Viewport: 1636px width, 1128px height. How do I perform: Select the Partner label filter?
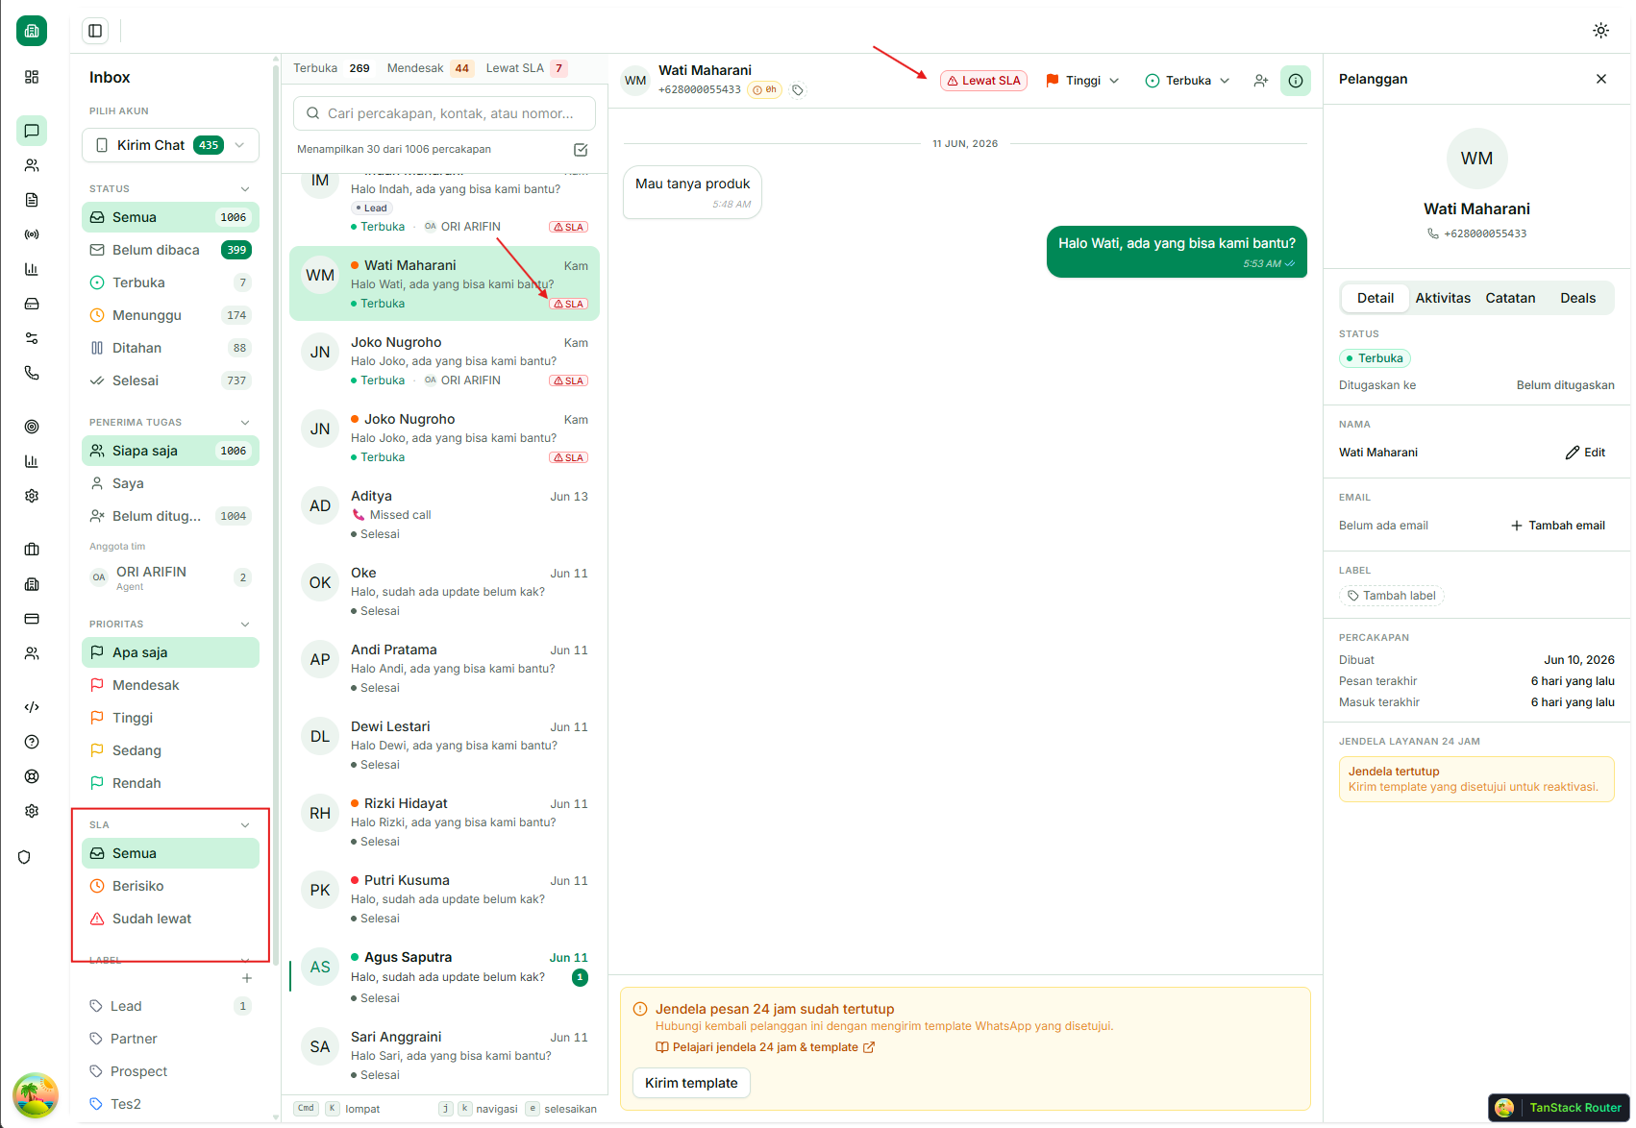point(171,1039)
